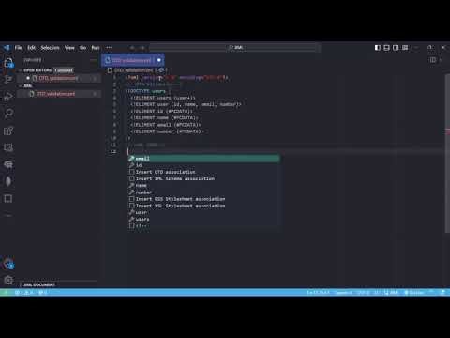Click the activity bar icon below Remote Explorer
The image size is (450, 338).
click(8, 164)
